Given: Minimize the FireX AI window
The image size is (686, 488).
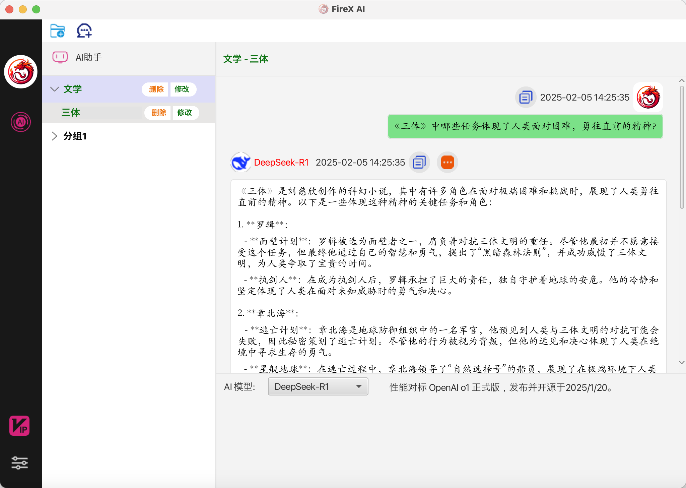Looking at the screenshot, I should pos(23,9).
